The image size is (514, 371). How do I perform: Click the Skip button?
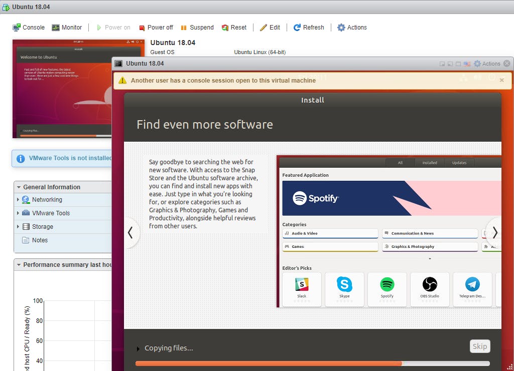(479, 346)
